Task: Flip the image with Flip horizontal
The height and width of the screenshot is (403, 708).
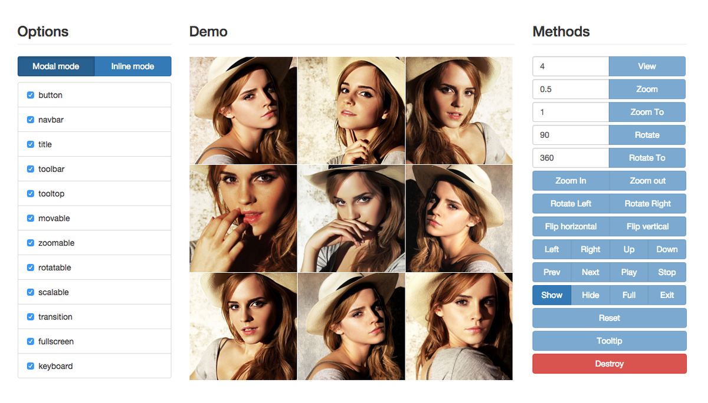Action: tap(571, 227)
